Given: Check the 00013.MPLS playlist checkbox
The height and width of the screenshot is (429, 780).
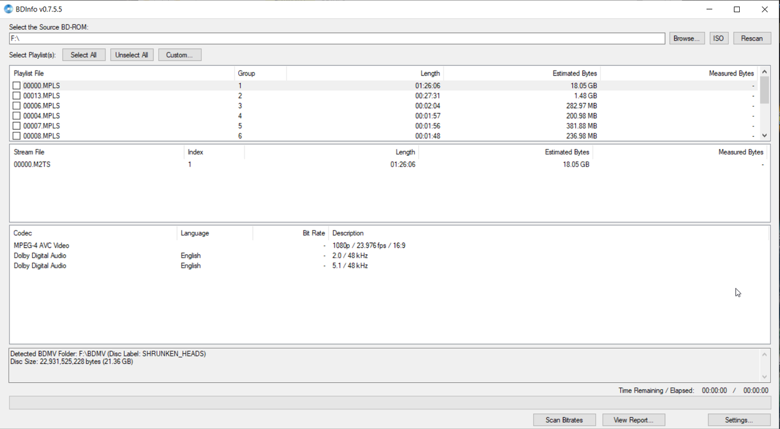Looking at the screenshot, I should click(x=17, y=96).
